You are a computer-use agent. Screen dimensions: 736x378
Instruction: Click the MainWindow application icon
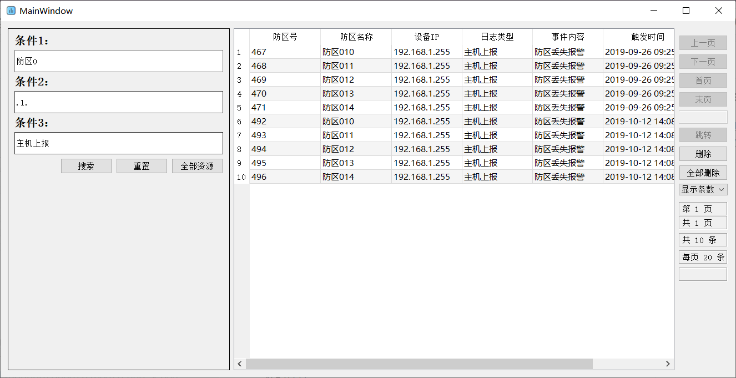tap(9, 10)
